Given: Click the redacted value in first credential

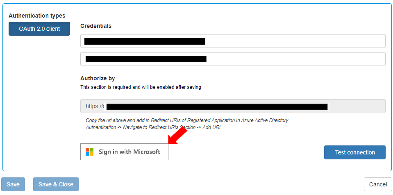Looking at the screenshot, I should click(144, 41).
